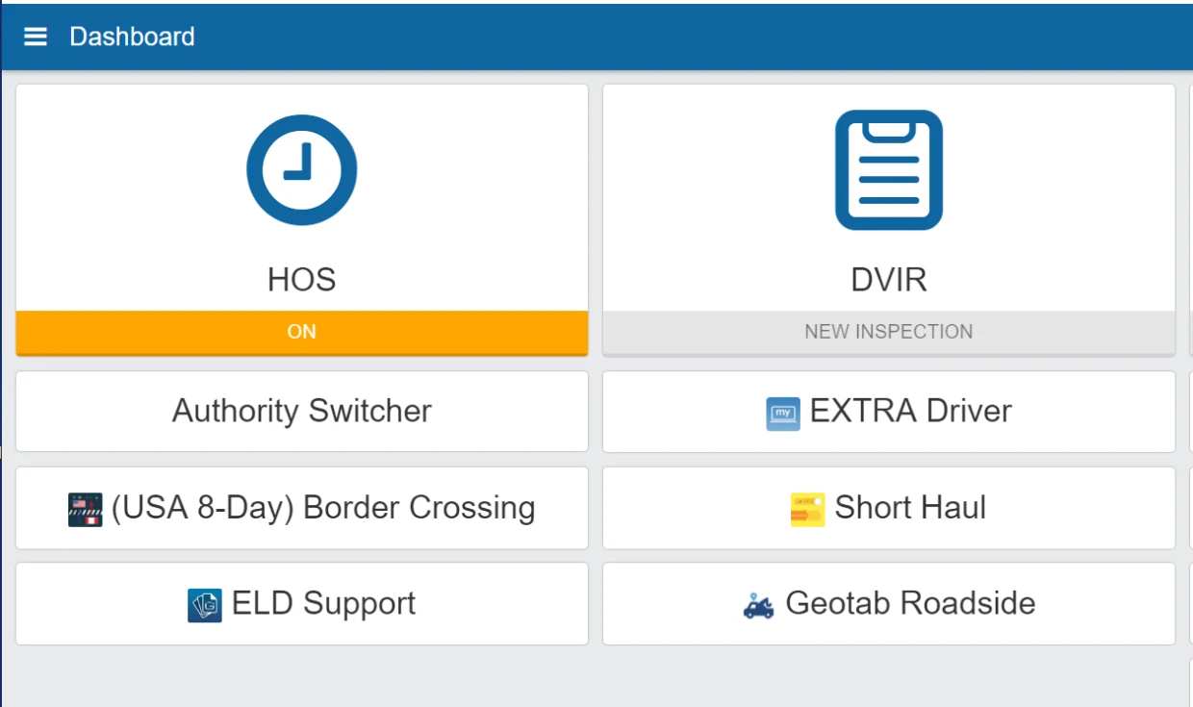
Task: Select the Short Haul label
Action: coord(910,507)
